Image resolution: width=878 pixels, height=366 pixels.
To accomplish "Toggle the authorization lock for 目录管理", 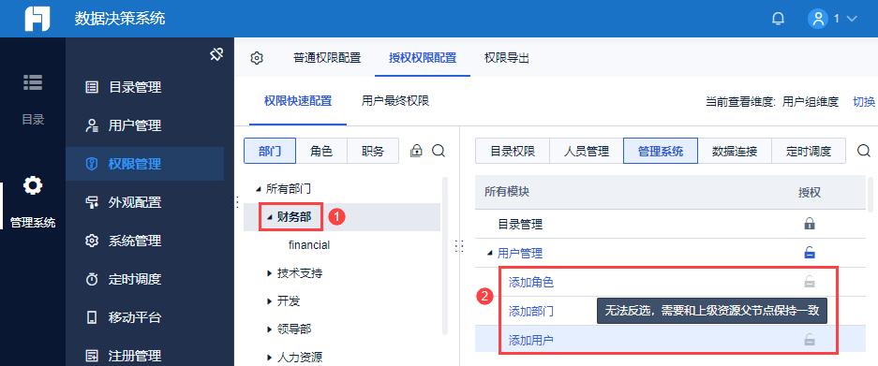I will 809,225.
